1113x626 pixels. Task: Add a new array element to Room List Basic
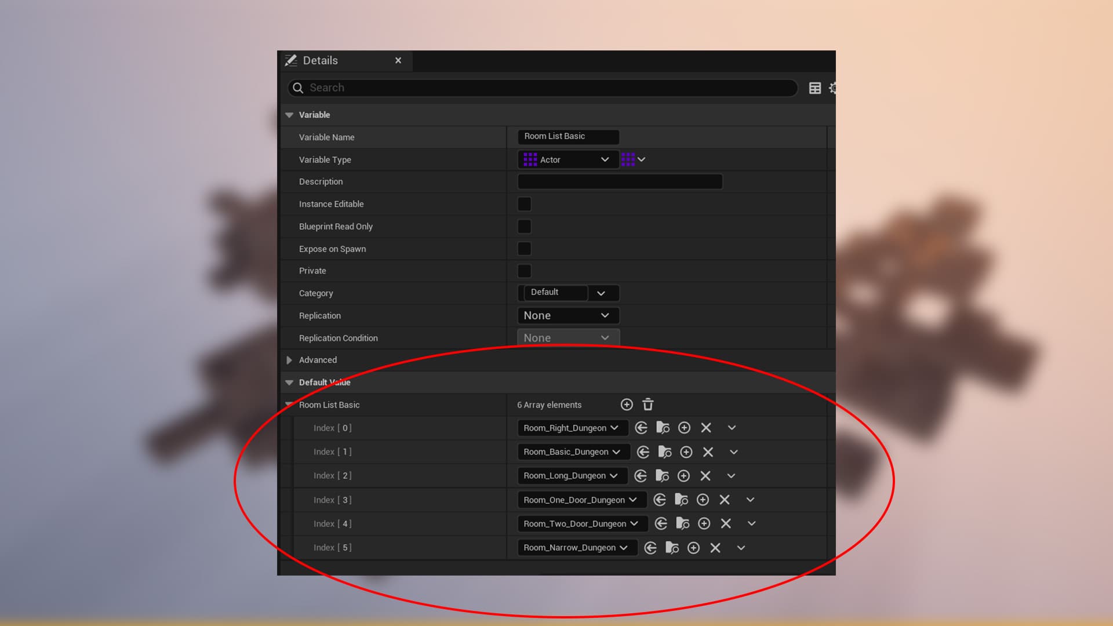pos(627,405)
